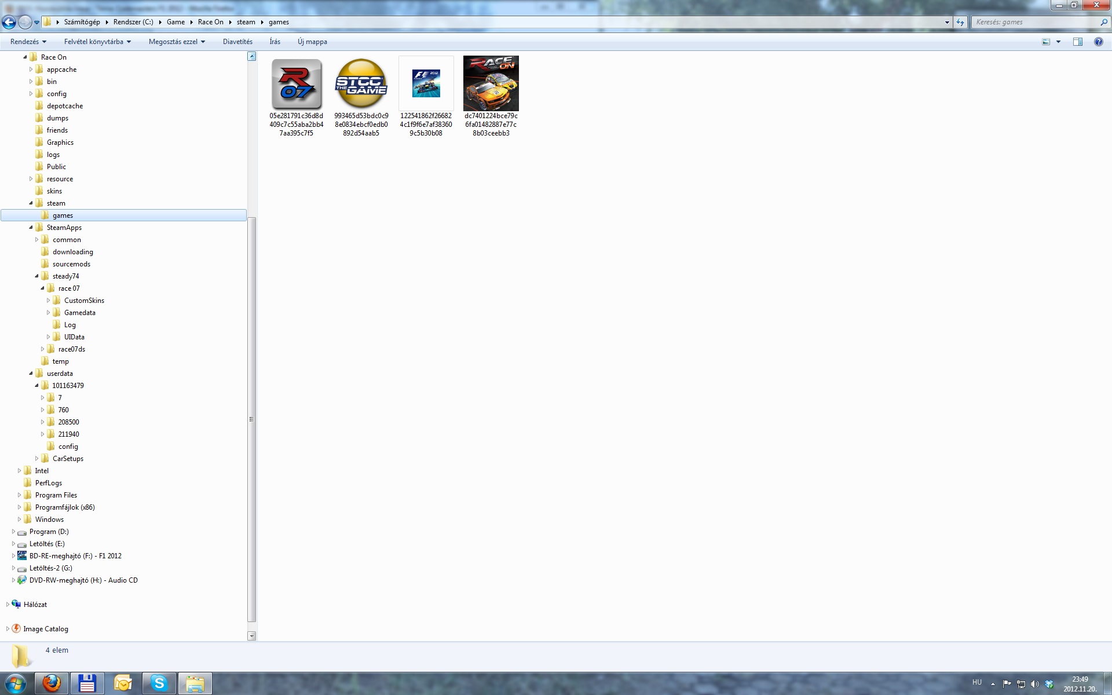Screen dimensions: 1112x695
Task: Select the Program Files folder
Action: pyautogui.click(x=56, y=495)
